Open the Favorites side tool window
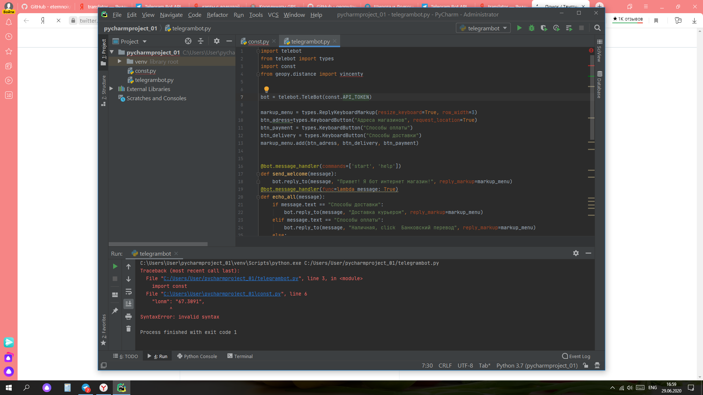This screenshot has height=395, width=703. 104,329
